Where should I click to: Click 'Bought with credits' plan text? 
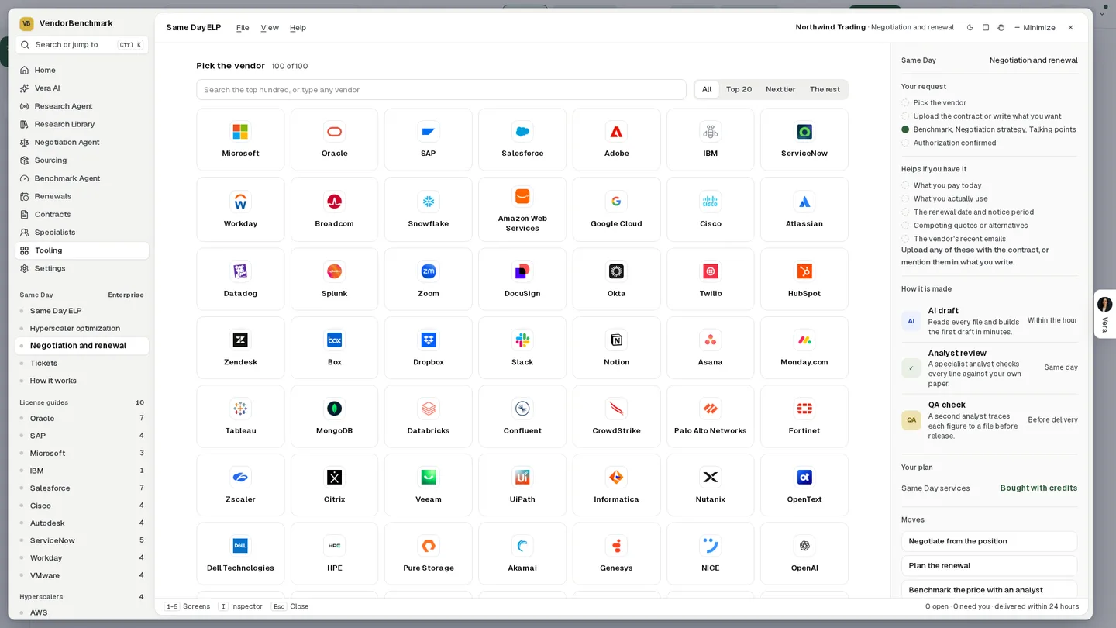pos(1038,488)
